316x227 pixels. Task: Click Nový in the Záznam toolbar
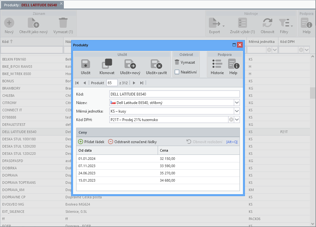[x=9, y=26]
